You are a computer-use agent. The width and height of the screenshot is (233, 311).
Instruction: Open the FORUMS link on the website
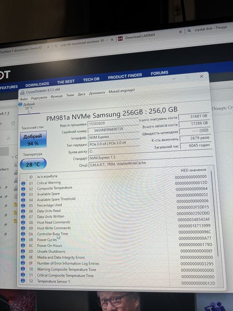159,73
